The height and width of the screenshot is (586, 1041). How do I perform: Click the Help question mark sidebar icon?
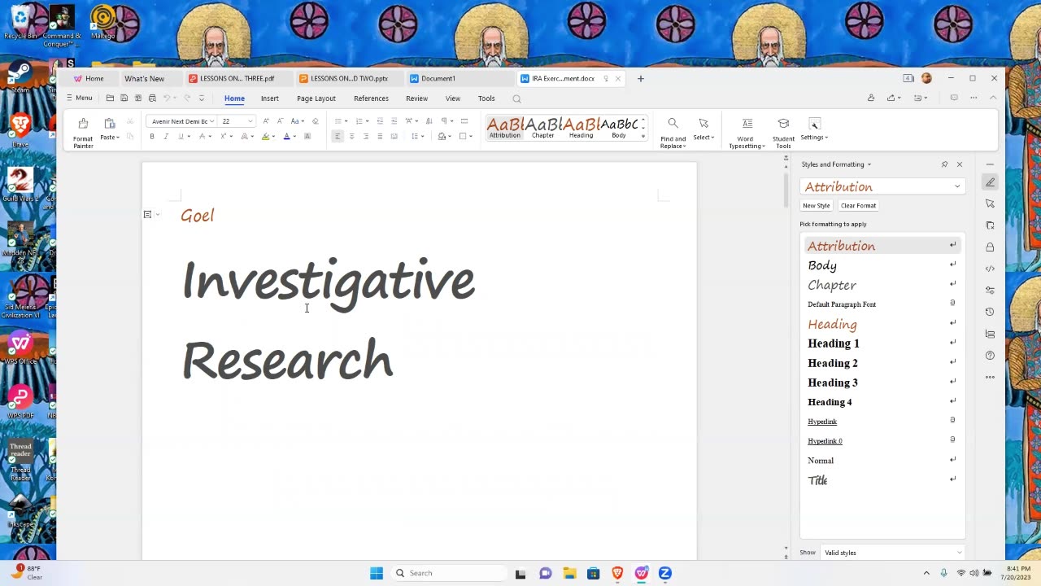pos(990,356)
